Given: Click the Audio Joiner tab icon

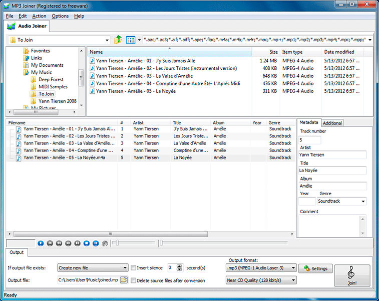Looking at the screenshot, I should coord(11,26).
